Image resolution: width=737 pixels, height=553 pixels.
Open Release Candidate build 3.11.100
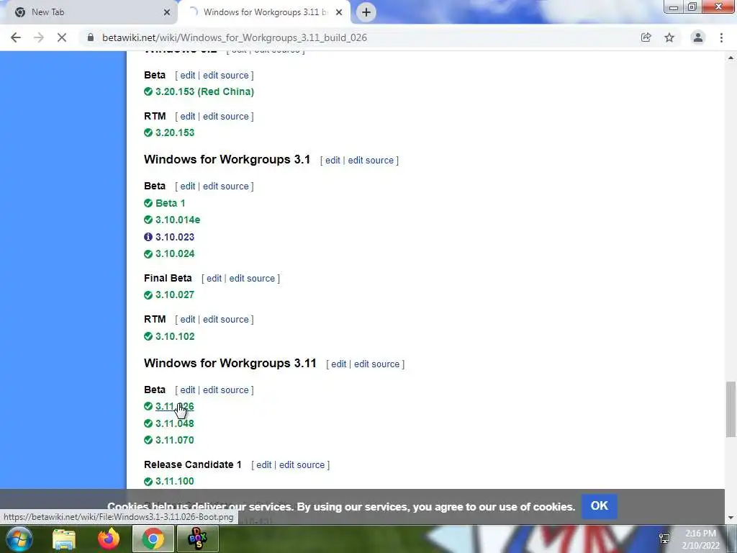click(175, 481)
